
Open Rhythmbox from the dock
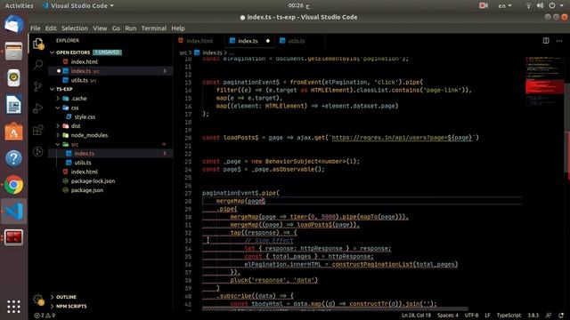click(x=14, y=77)
